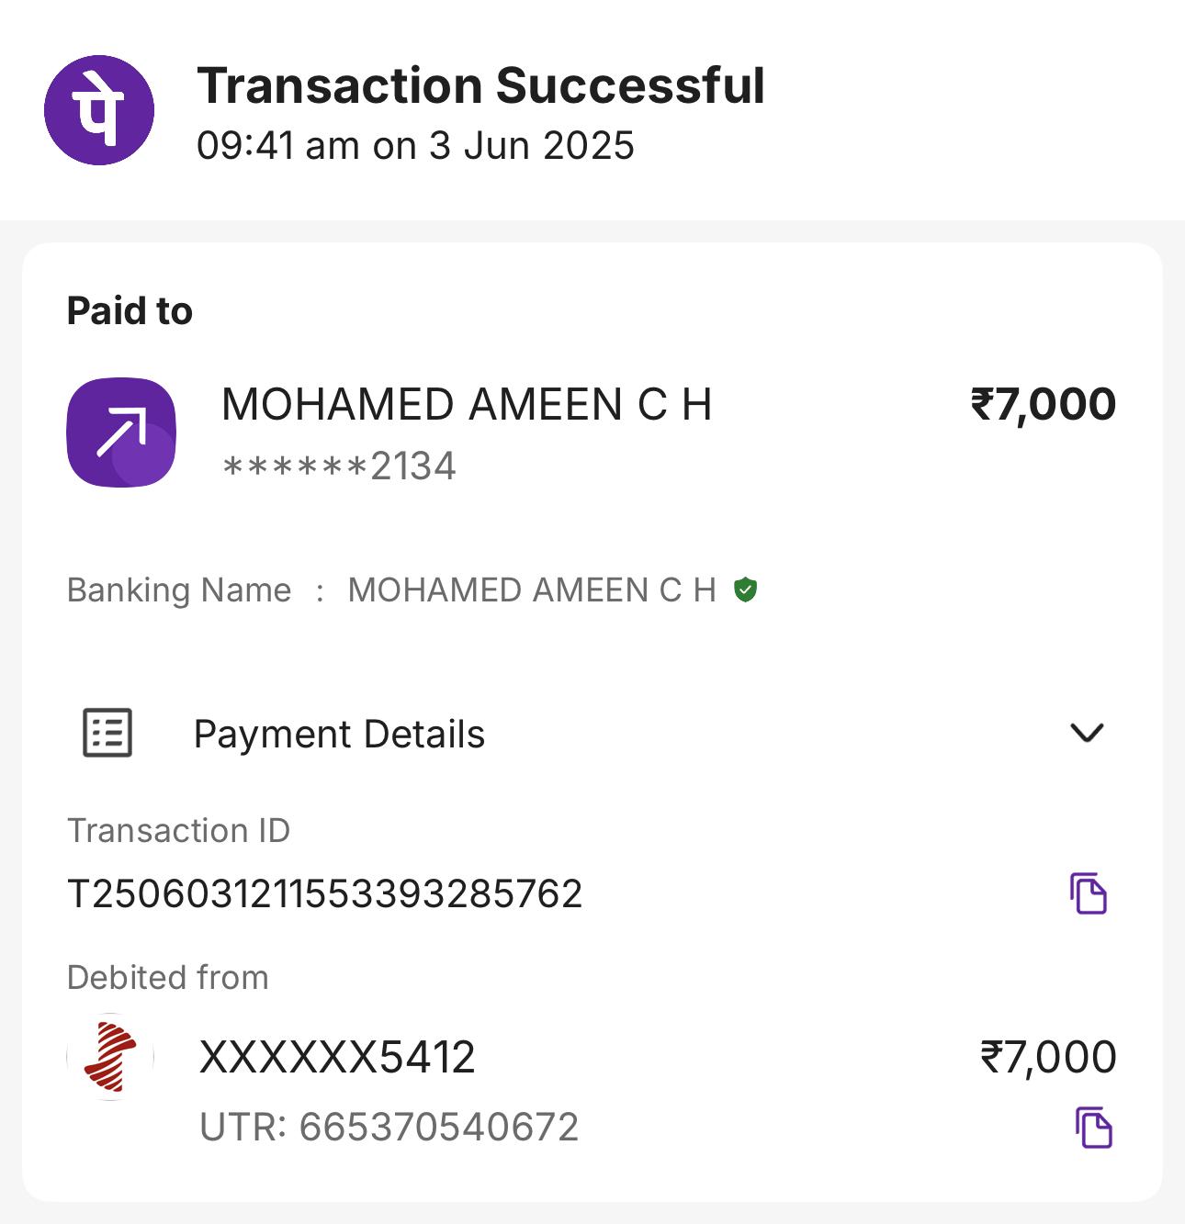
Task: Click the Payment Details label
Action: (x=339, y=735)
